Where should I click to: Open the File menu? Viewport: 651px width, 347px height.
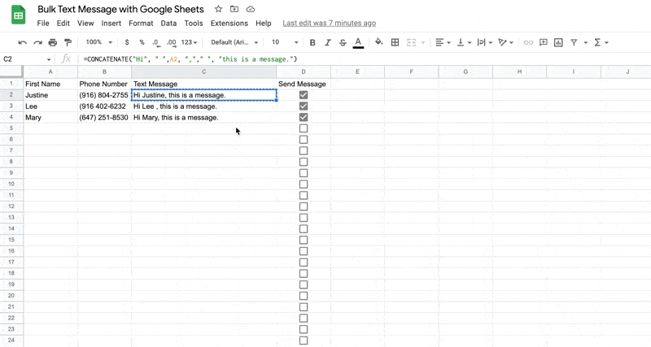click(43, 24)
